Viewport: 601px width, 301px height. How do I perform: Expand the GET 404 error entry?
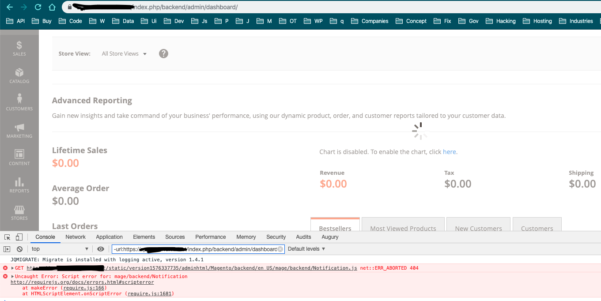13,268
